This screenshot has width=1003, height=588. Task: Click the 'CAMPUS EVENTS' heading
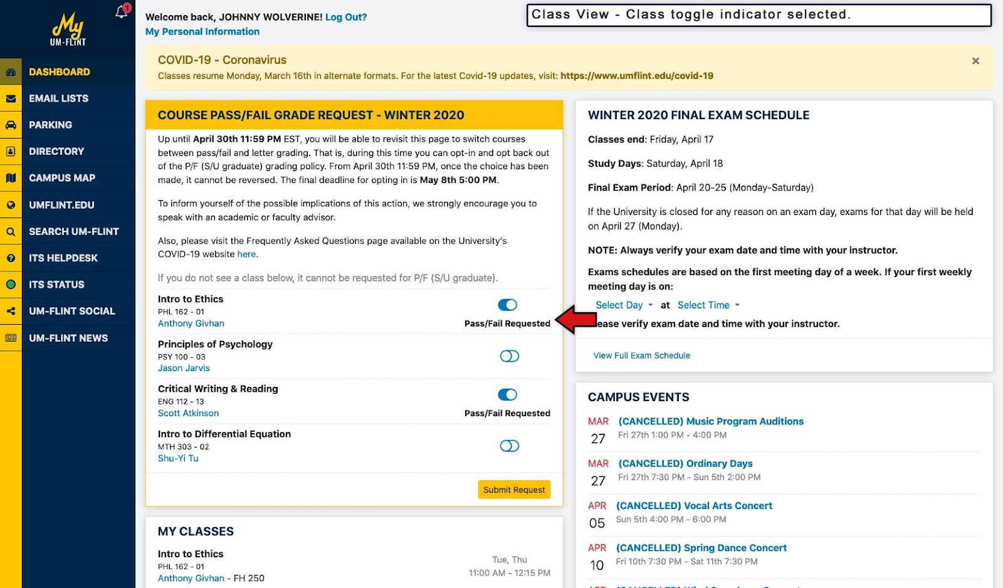pos(639,397)
